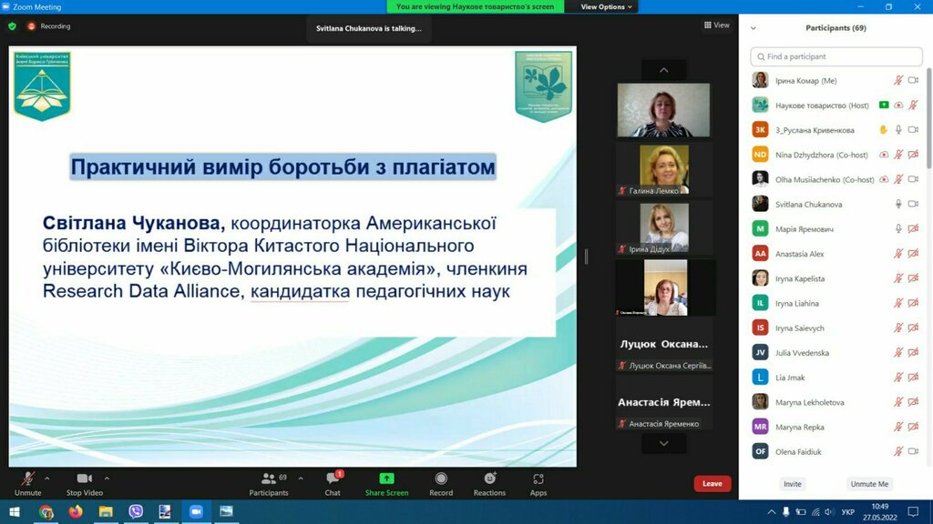Click the green encryption shield icon

[x=12, y=26]
